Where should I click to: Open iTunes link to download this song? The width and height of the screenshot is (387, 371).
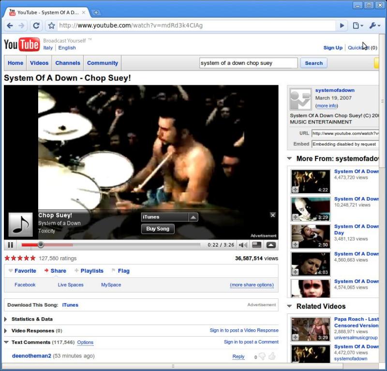pyautogui.click(x=70, y=305)
